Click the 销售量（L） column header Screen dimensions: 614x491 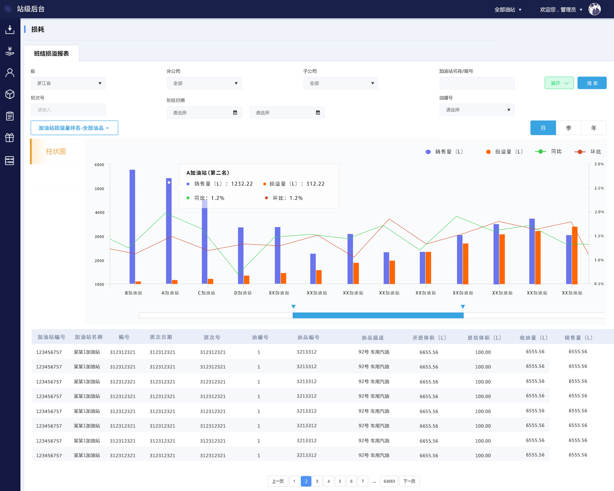click(578, 338)
